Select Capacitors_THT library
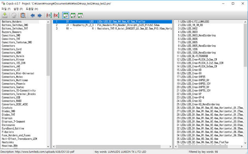 11,39
